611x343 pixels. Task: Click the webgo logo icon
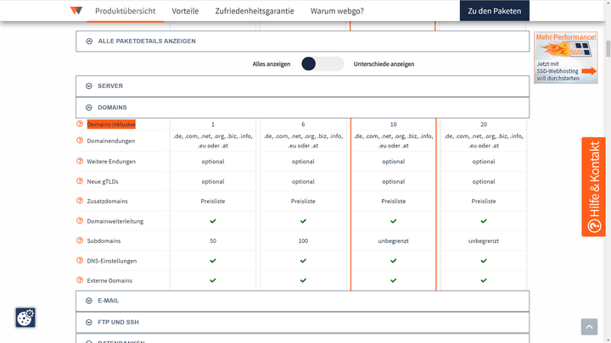[x=76, y=10]
